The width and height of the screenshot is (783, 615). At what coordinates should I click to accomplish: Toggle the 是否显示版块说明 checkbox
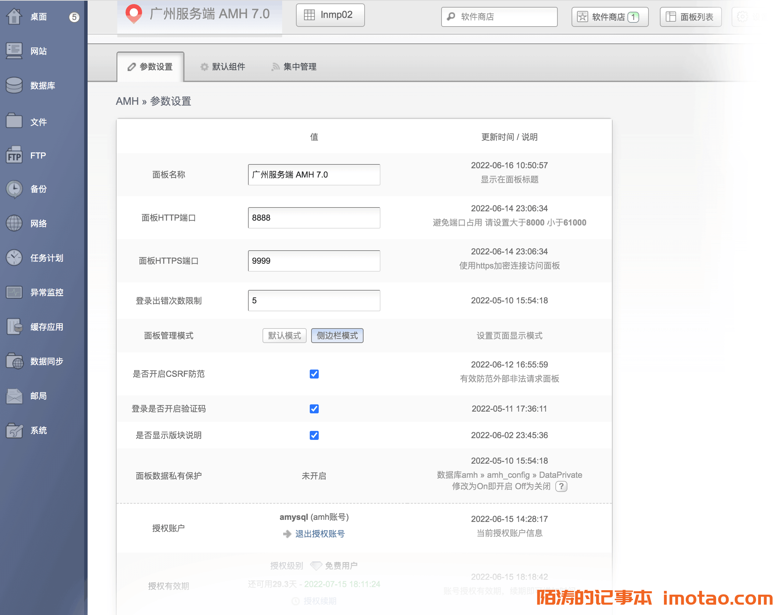click(314, 435)
